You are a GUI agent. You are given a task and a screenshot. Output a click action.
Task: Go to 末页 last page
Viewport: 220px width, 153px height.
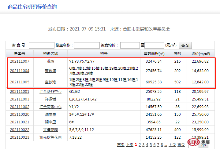tap(181, 145)
